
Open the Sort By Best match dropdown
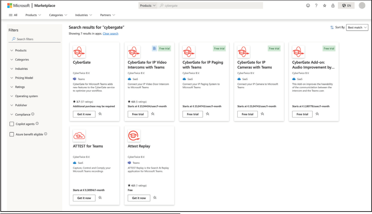pyautogui.click(x=357, y=27)
